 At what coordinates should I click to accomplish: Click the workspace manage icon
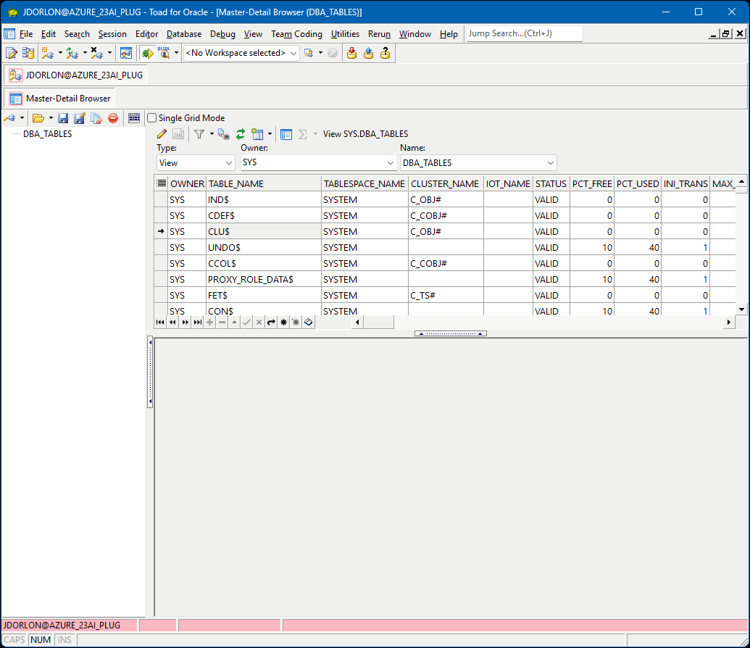click(309, 53)
